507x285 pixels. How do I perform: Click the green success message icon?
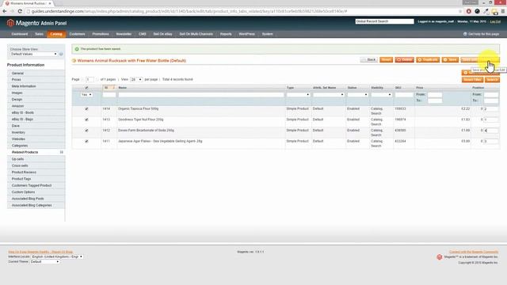pos(77,49)
